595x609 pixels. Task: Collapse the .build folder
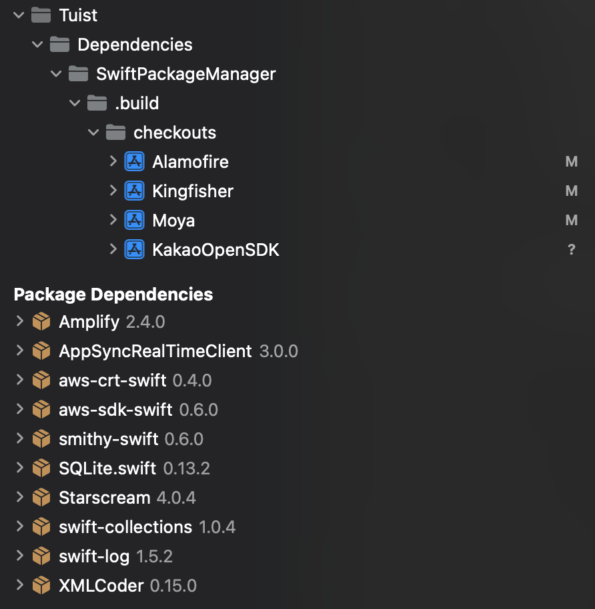tap(75, 103)
